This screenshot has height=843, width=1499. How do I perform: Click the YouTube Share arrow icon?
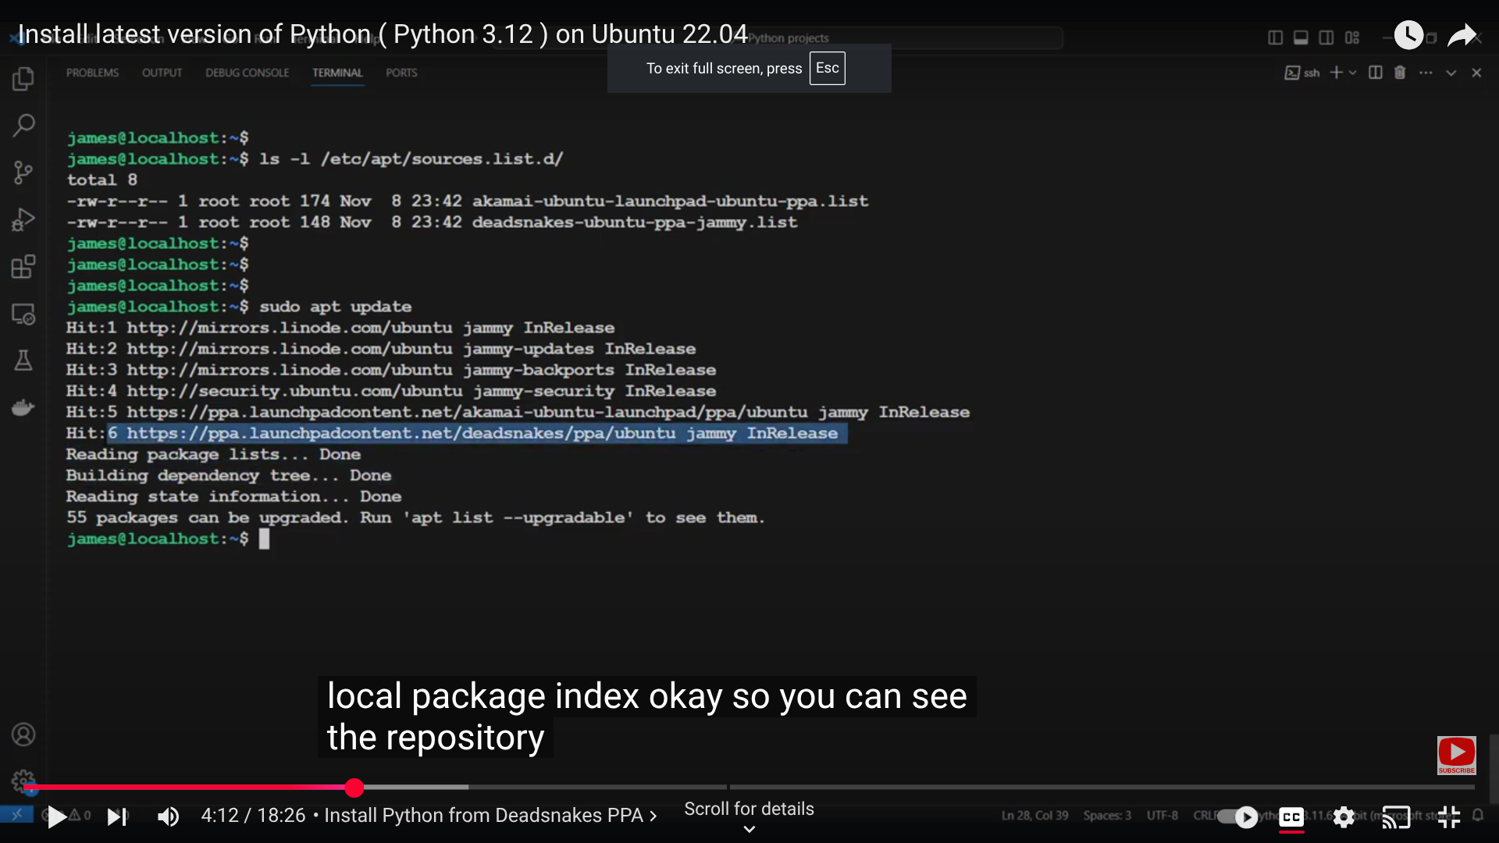pos(1462,35)
